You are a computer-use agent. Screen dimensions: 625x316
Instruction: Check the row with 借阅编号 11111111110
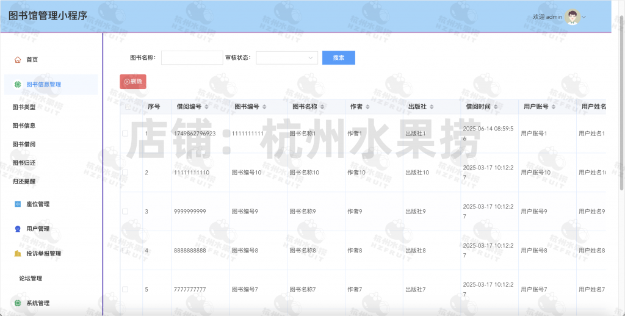point(125,173)
